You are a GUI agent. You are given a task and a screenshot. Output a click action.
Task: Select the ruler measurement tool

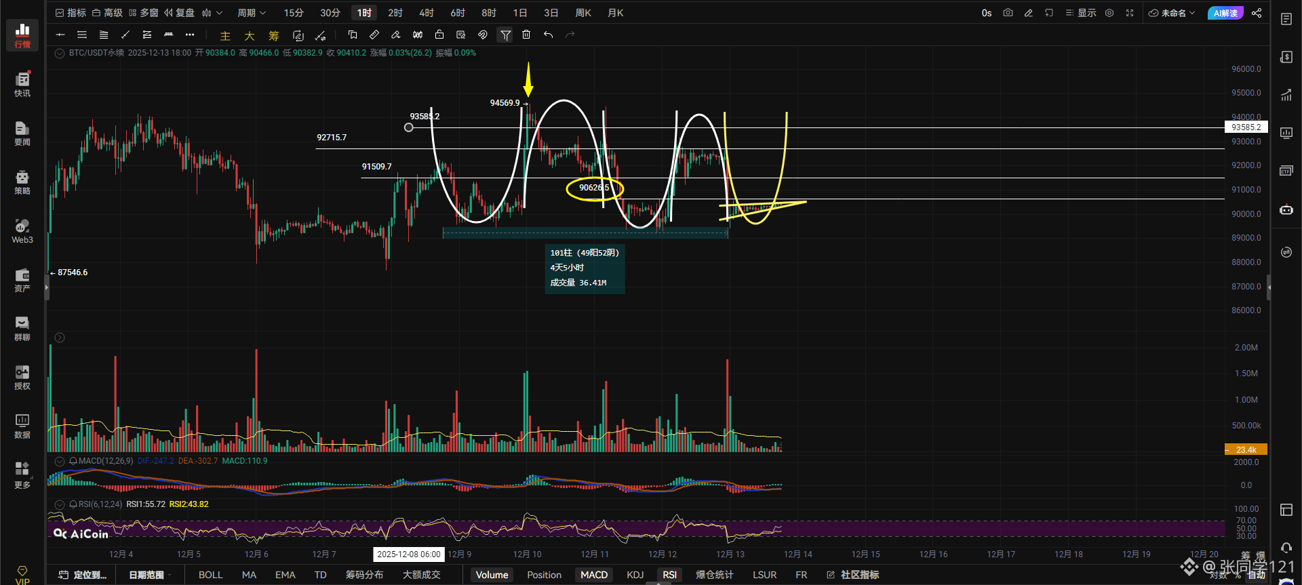click(x=374, y=35)
